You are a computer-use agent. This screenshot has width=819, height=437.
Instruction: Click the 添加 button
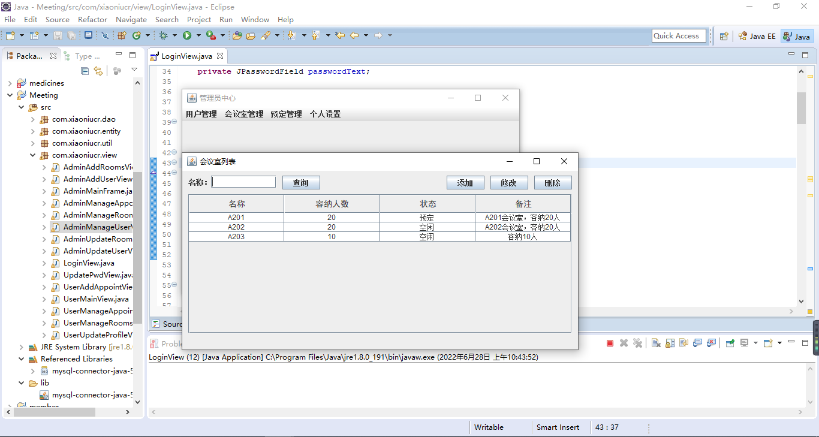[x=465, y=183]
